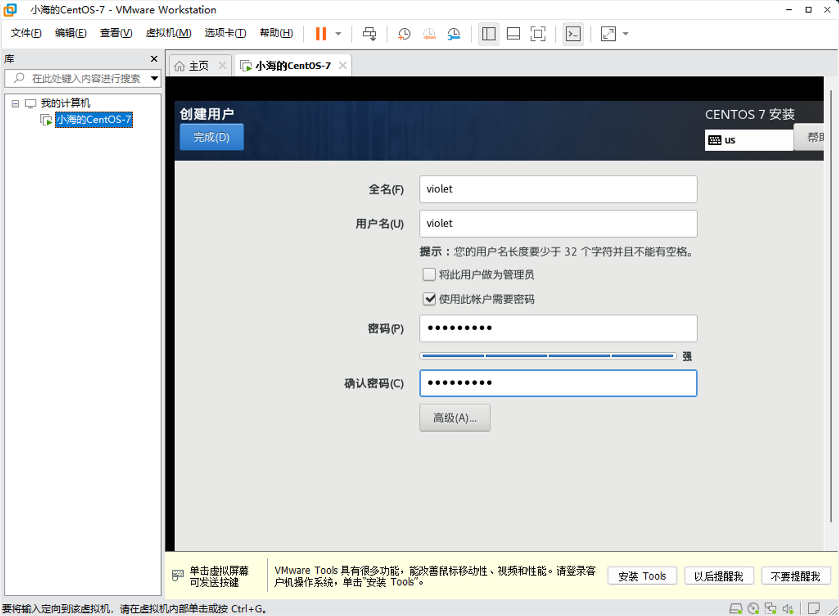This screenshot has width=839, height=616.
Task: Open the 帮助(H) menu
Action: (276, 33)
